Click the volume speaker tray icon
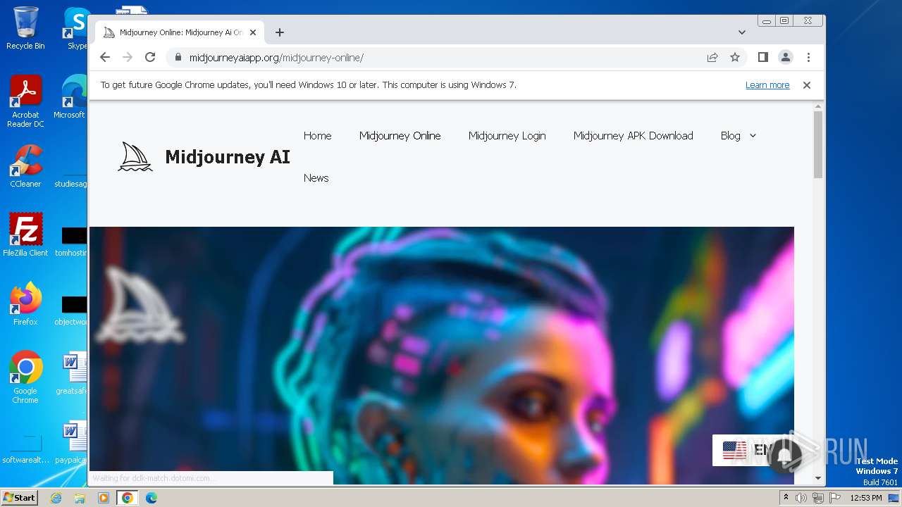 click(801, 498)
